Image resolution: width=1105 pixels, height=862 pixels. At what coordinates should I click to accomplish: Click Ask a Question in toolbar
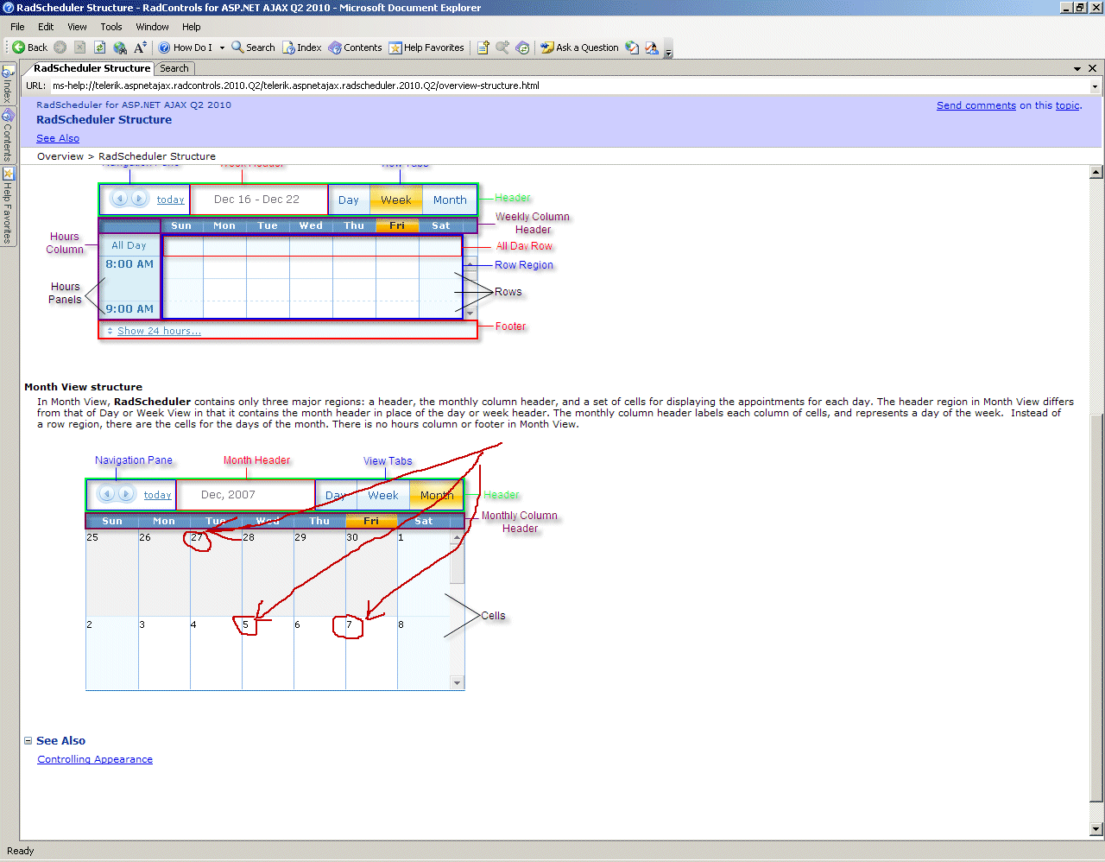click(579, 48)
